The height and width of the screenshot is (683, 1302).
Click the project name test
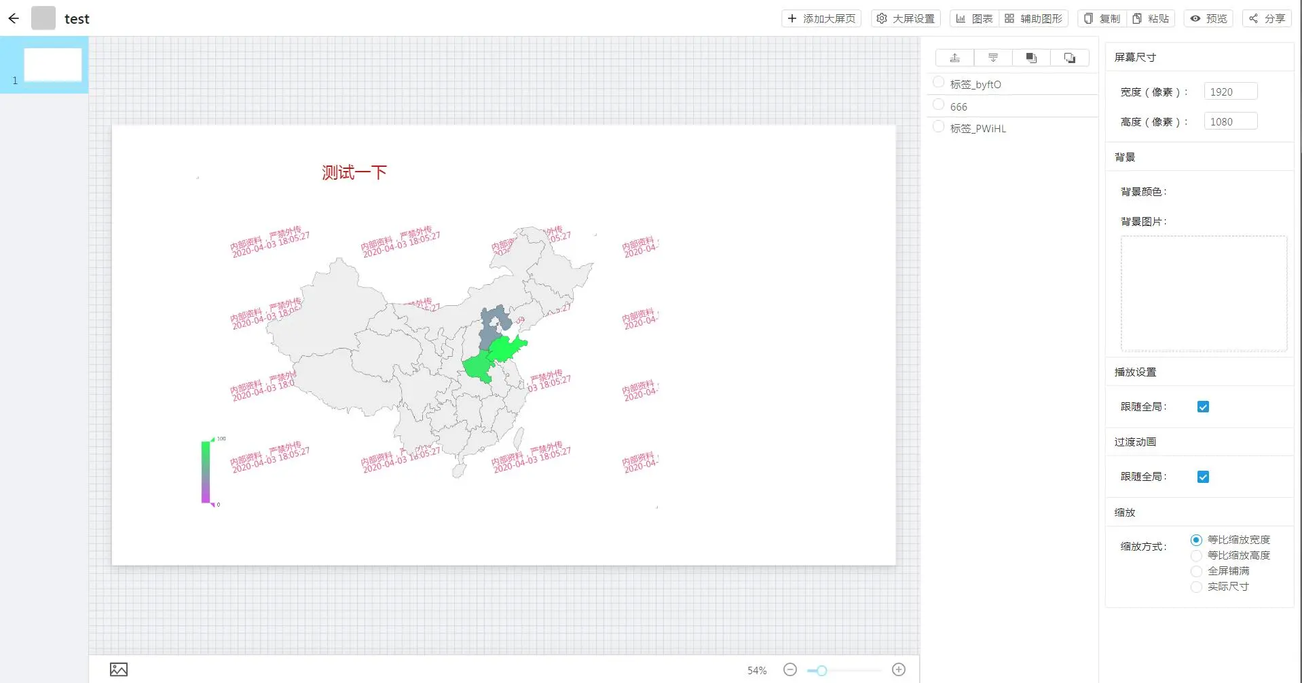77,19
